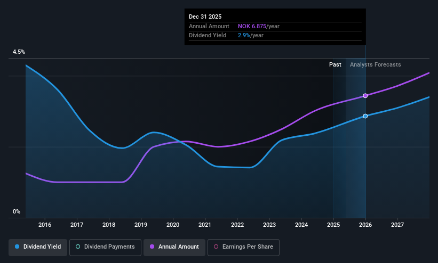Click the blue Dividend Yield data point at 2026

[x=365, y=116]
